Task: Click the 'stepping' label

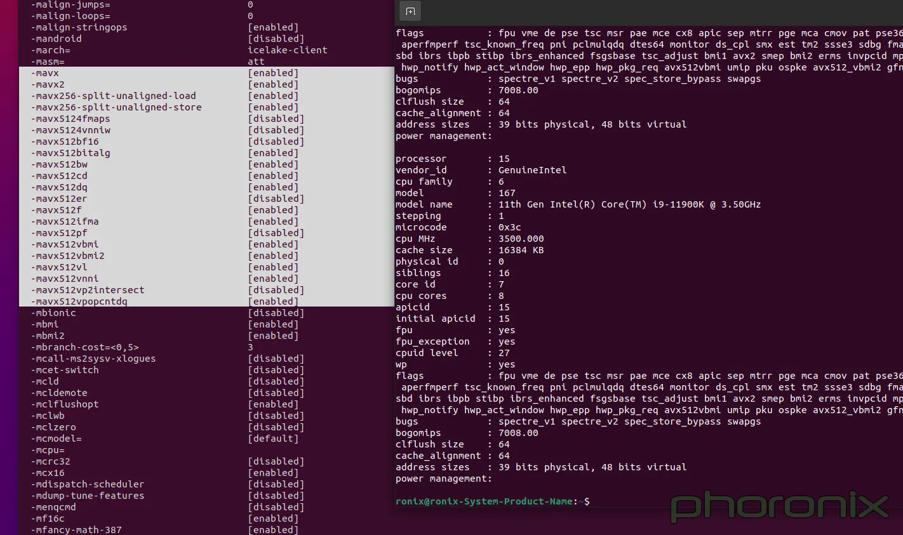Action: coord(418,216)
